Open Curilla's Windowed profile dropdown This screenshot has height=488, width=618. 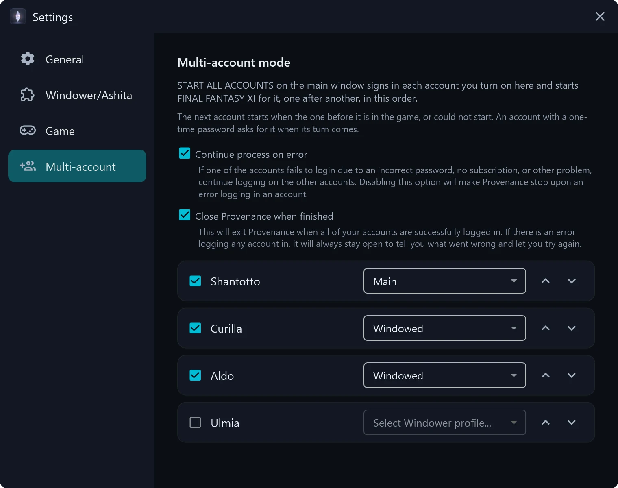(x=445, y=328)
